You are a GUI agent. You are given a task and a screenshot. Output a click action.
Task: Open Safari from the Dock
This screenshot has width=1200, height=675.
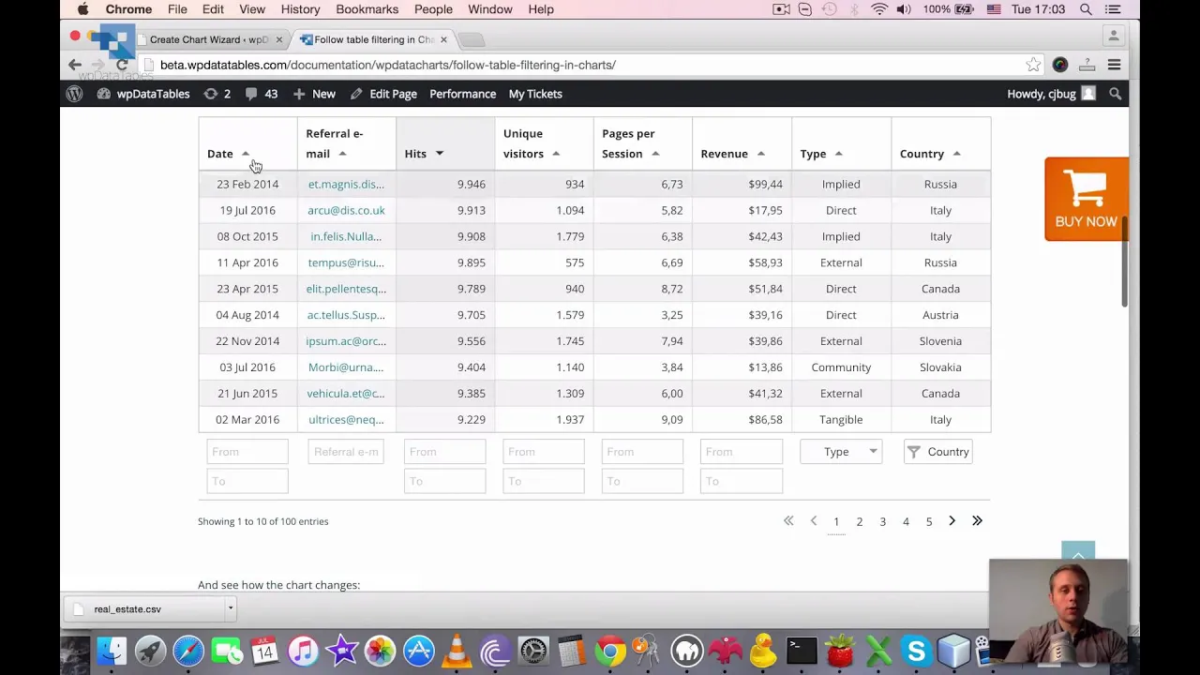[x=188, y=651]
